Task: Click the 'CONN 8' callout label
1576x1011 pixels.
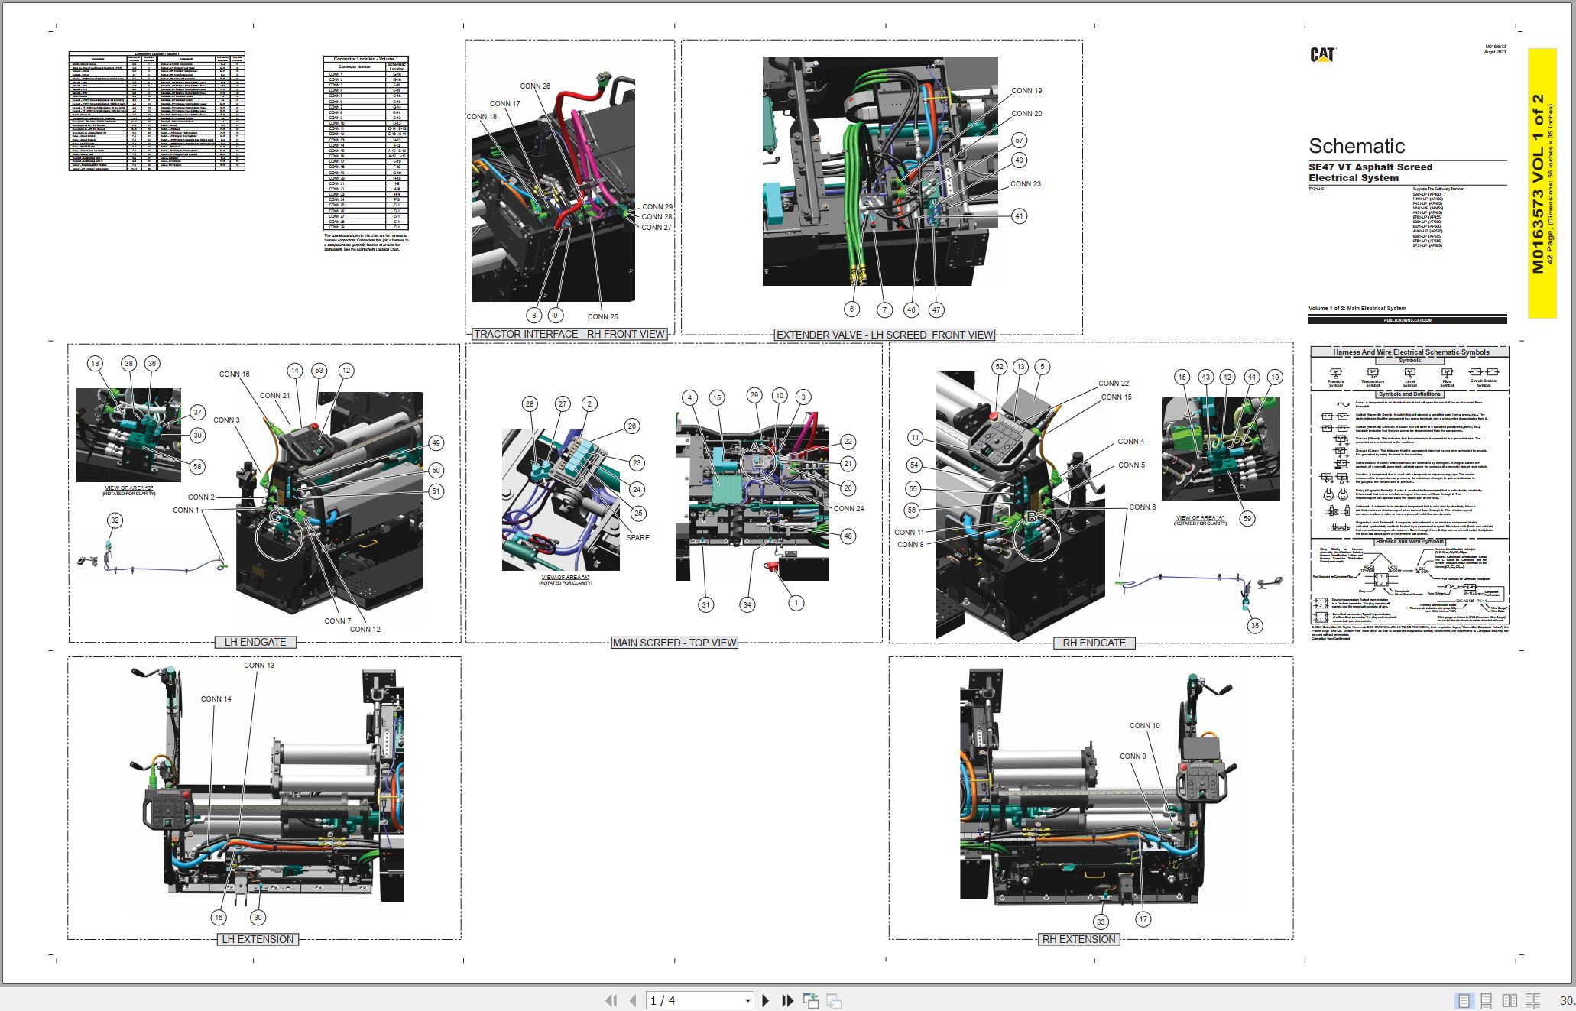Action: coord(911,545)
